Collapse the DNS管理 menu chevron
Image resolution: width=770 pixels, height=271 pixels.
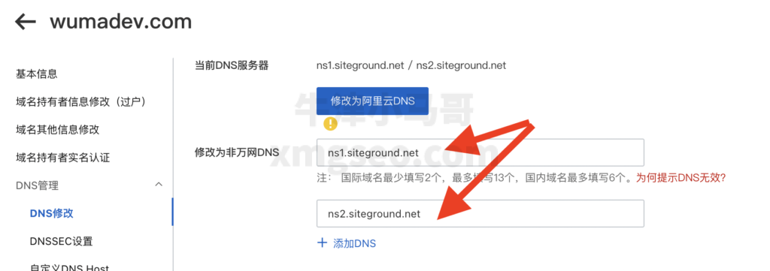159,185
